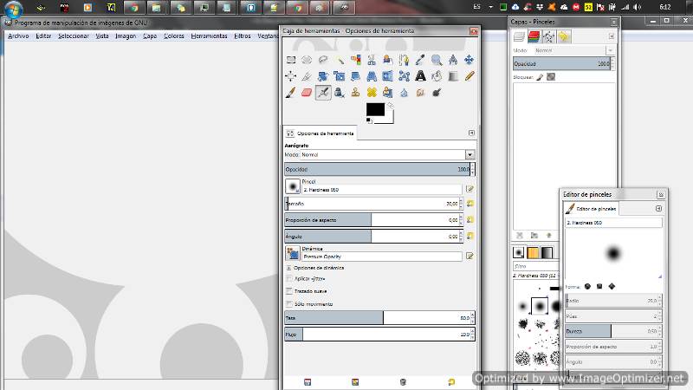Select the Measure compass tool
Image resolution: width=693 pixels, height=390 pixels.
[453, 60]
